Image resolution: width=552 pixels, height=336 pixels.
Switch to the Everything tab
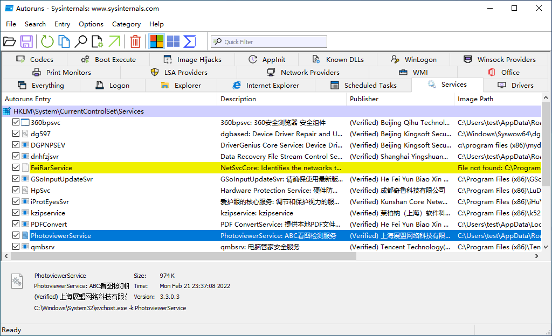[41, 86]
